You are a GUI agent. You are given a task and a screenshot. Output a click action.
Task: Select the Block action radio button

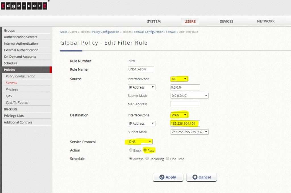(x=131, y=150)
